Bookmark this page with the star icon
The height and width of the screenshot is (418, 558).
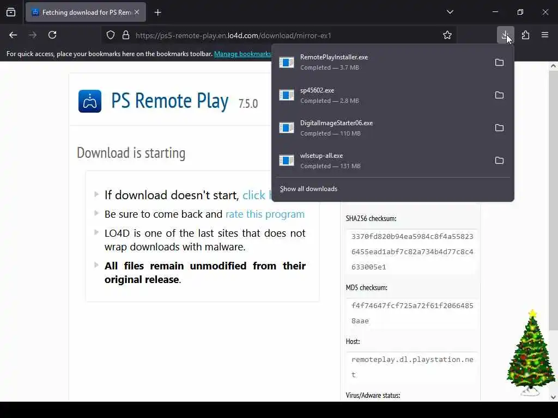tap(447, 35)
